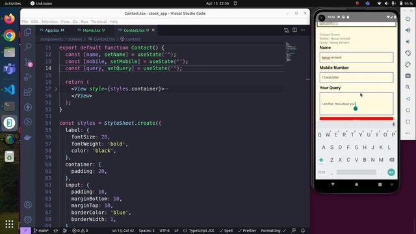Close the Contact.tsx tab
The image size is (416, 234).
(x=153, y=30)
